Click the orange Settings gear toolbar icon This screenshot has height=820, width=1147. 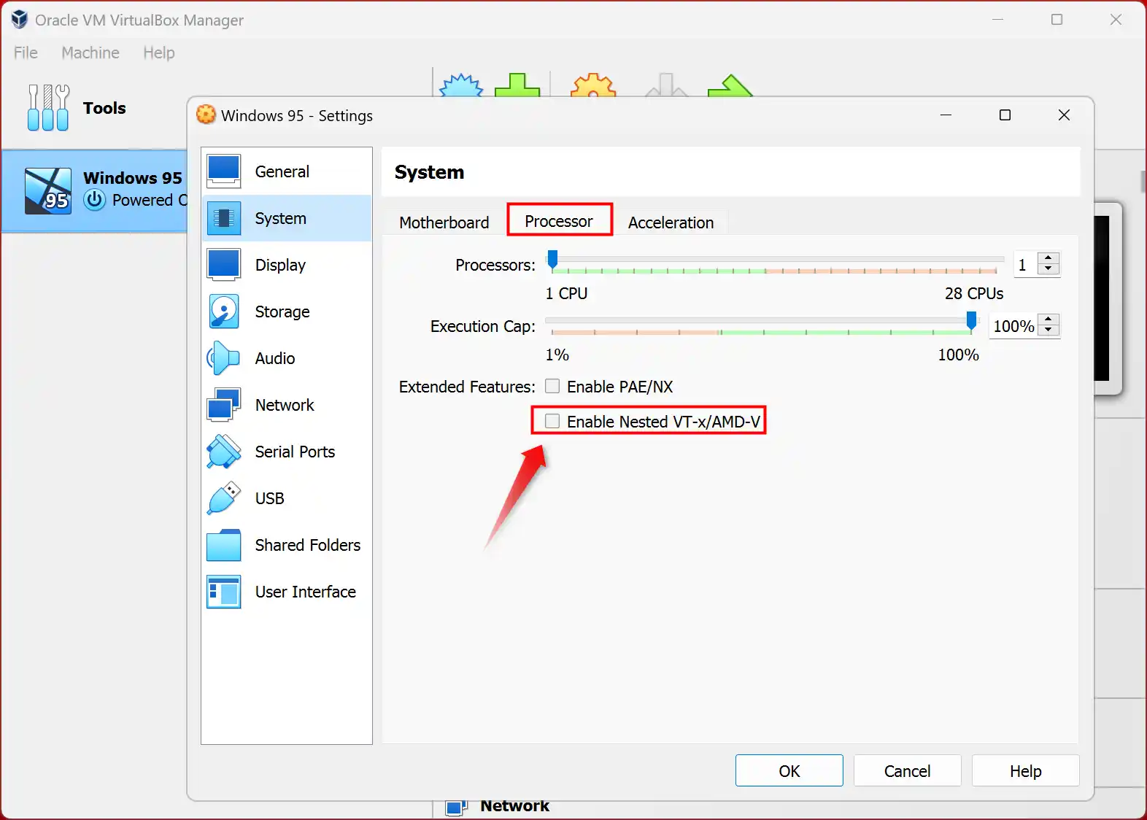(x=593, y=85)
